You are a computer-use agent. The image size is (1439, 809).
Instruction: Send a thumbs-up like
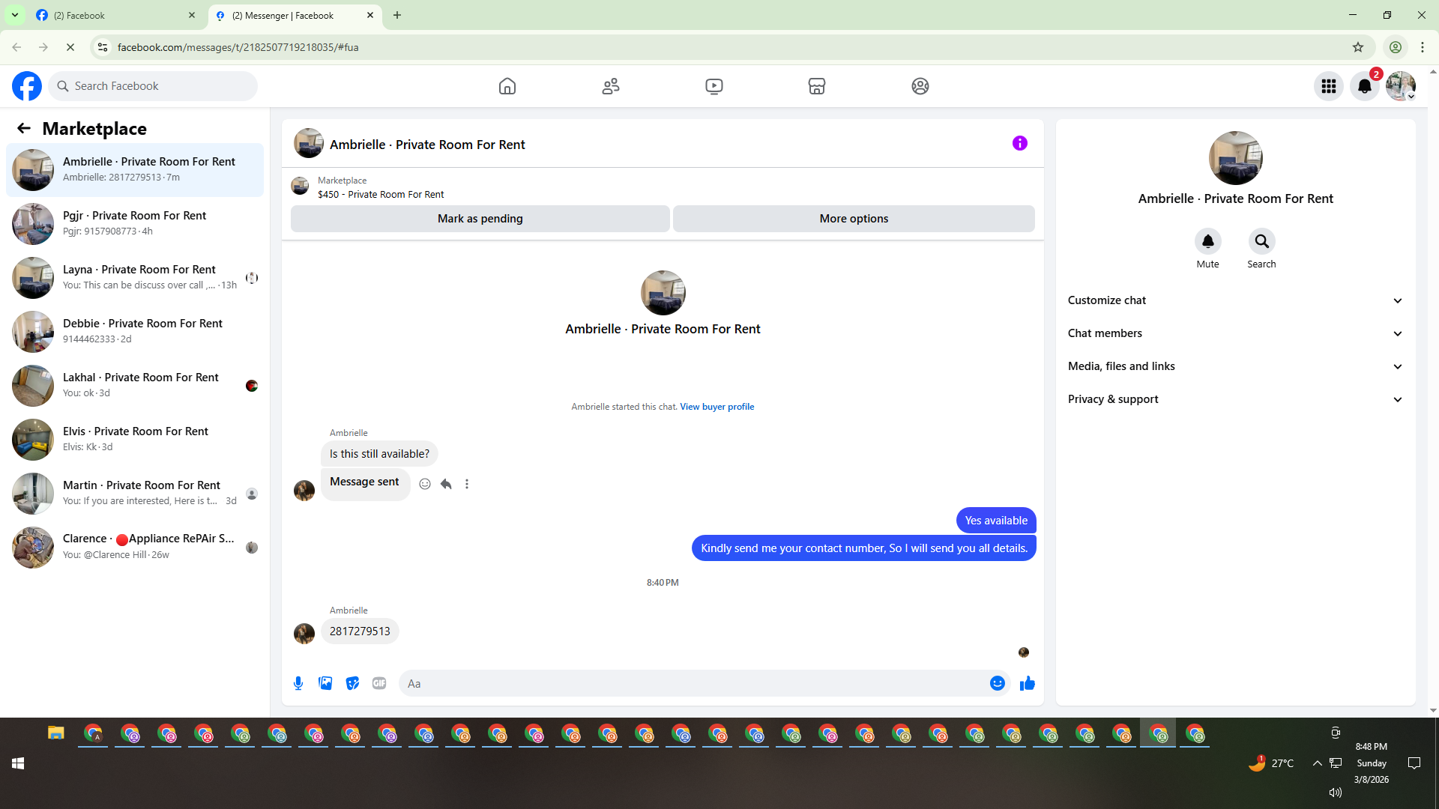1027,683
